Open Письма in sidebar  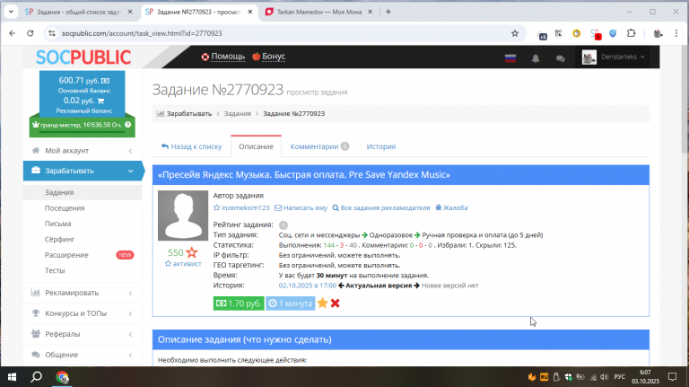click(57, 224)
